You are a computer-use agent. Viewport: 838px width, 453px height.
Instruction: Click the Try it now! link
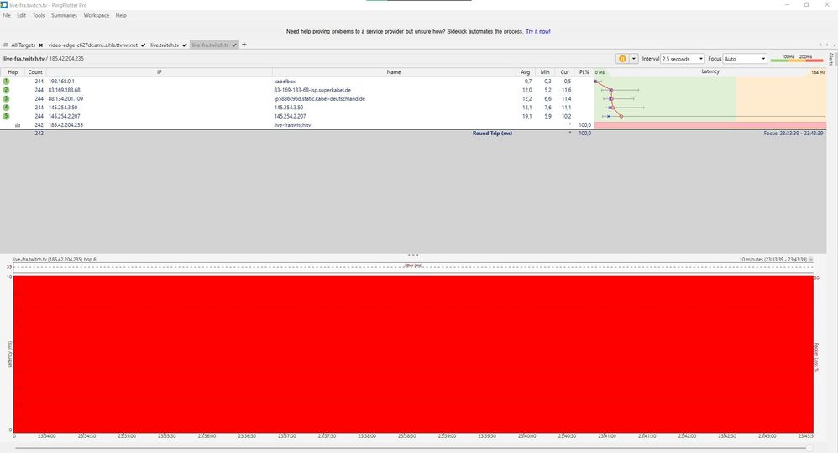point(537,32)
